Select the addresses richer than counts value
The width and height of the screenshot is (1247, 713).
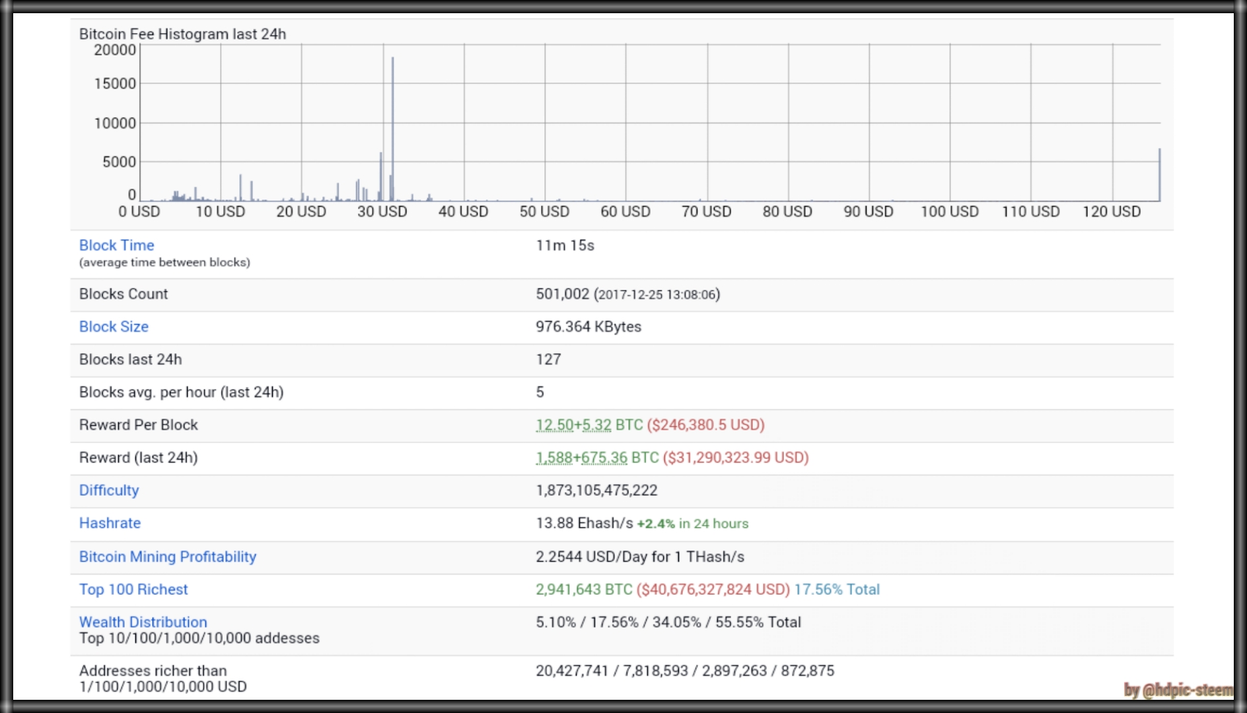[685, 671]
